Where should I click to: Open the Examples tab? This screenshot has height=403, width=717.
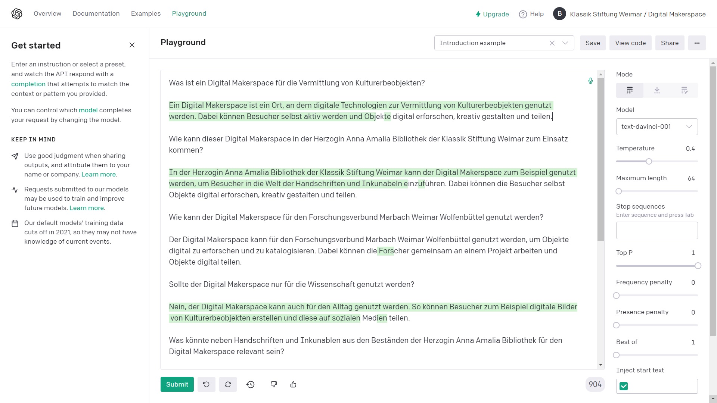[146, 13]
